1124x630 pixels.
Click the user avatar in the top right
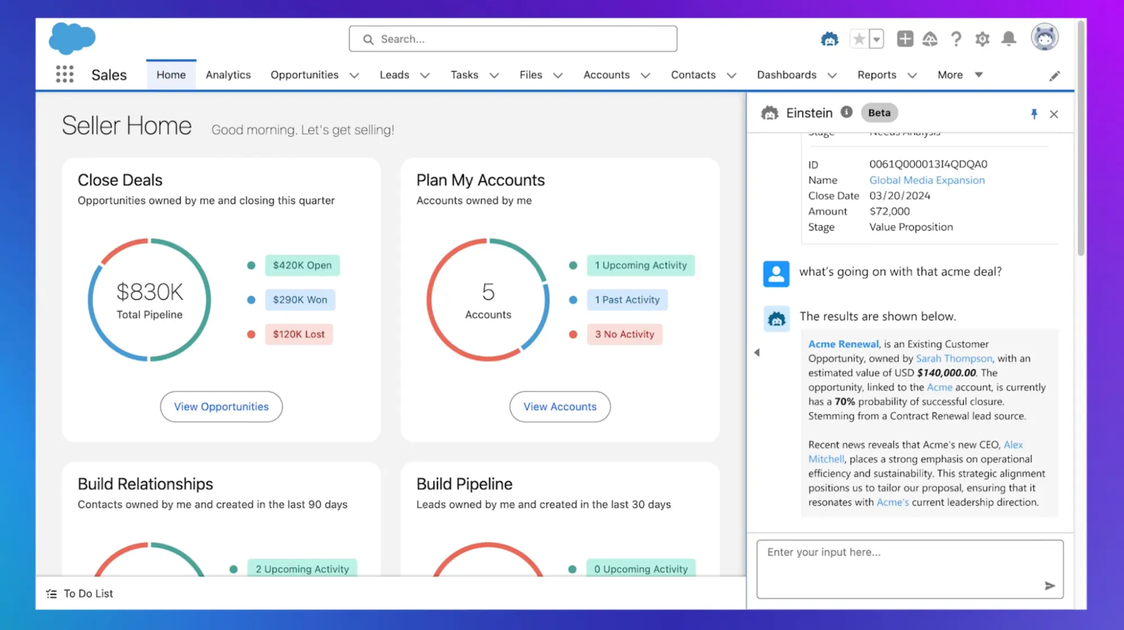1045,37
